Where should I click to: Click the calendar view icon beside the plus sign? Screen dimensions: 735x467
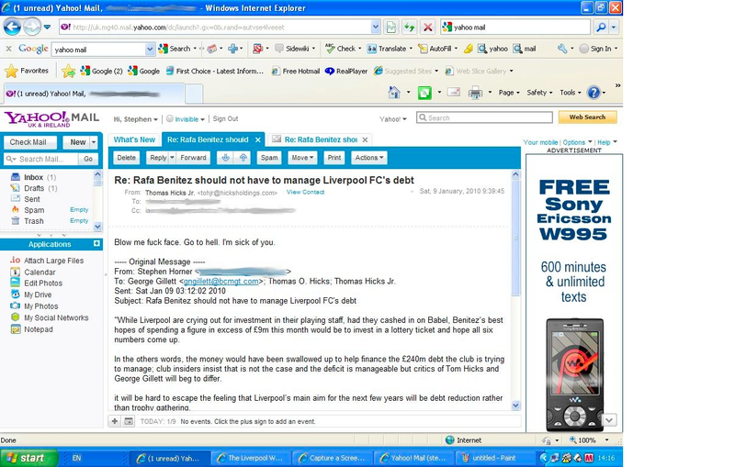click(129, 421)
